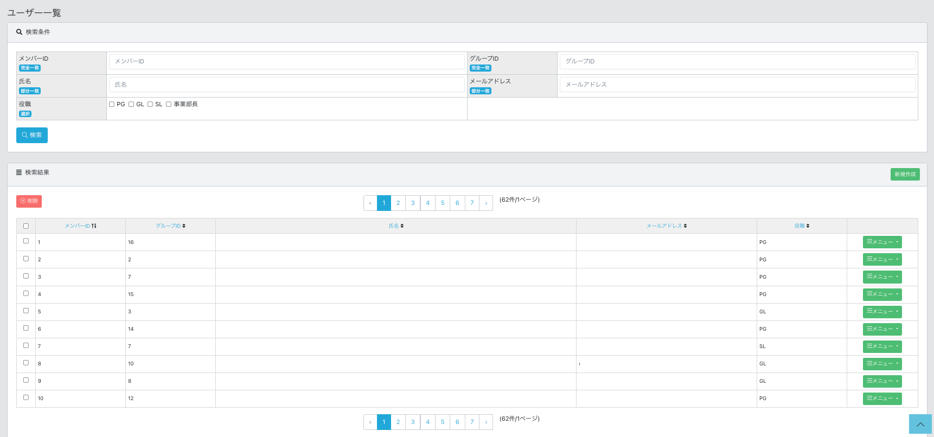The image size is (934, 437).
Task: Sort table by グループID column
Action: pyautogui.click(x=170, y=226)
